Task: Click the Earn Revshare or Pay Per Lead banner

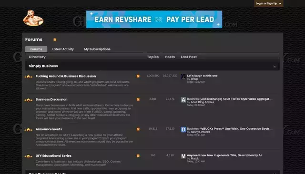Action: pyautogui.click(x=154, y=19)
